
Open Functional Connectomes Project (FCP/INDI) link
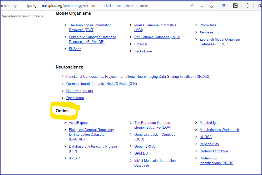click(x=138, y=77)
